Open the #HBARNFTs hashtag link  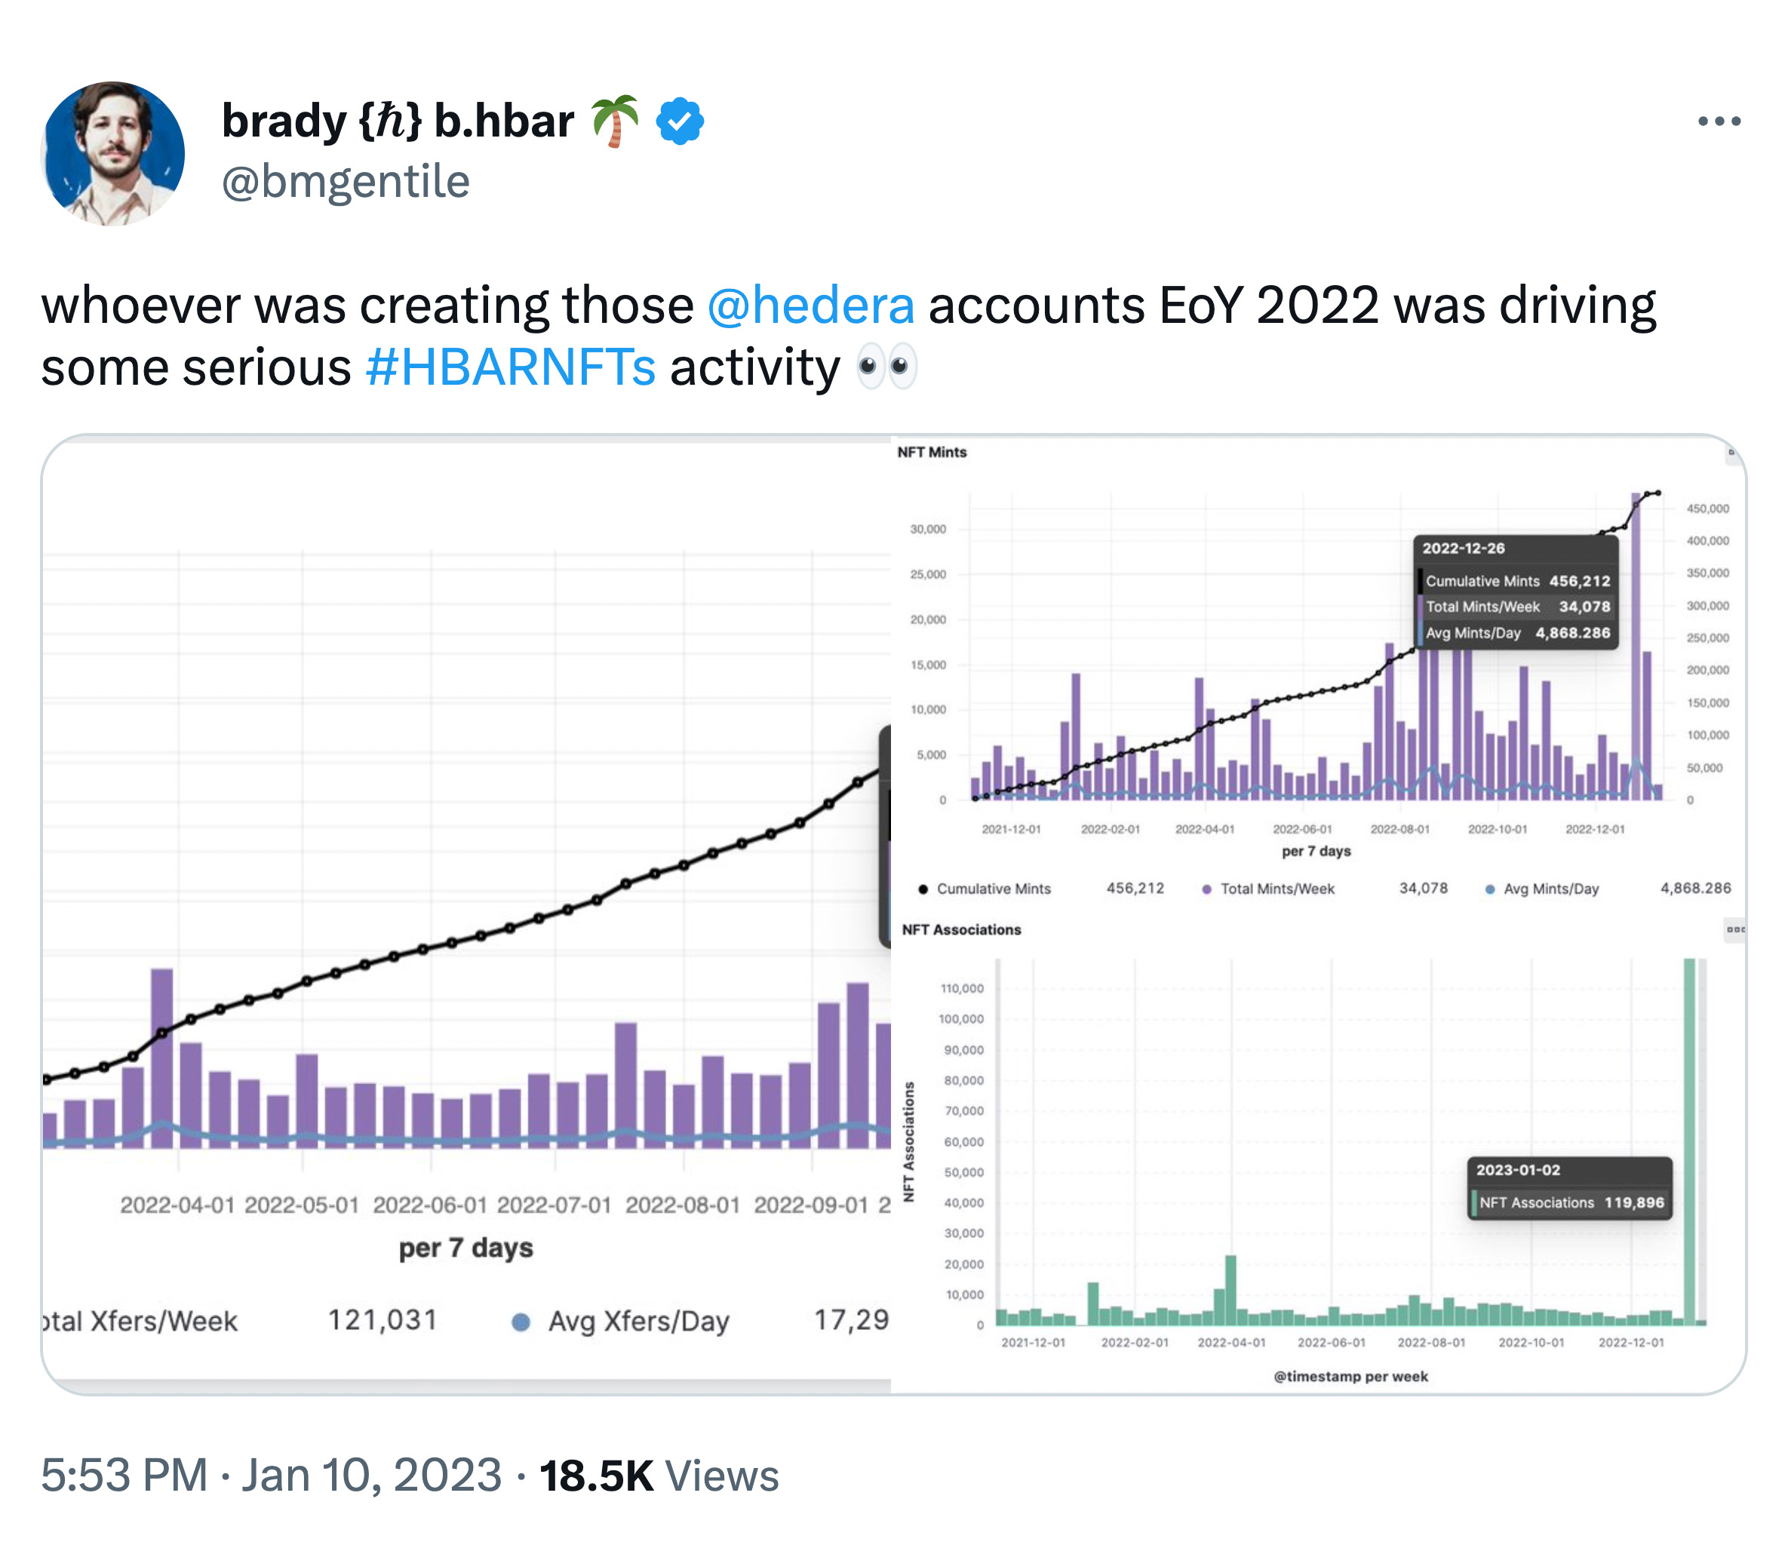(511, 367)
